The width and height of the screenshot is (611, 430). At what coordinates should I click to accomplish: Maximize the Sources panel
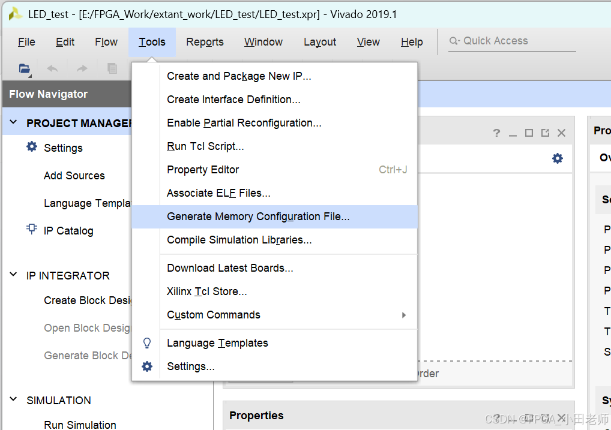pyautogui.click(x=529, y=133)
